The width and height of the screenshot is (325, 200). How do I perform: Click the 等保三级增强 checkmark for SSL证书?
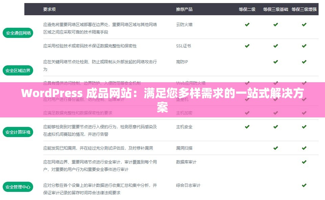[303, 46]
